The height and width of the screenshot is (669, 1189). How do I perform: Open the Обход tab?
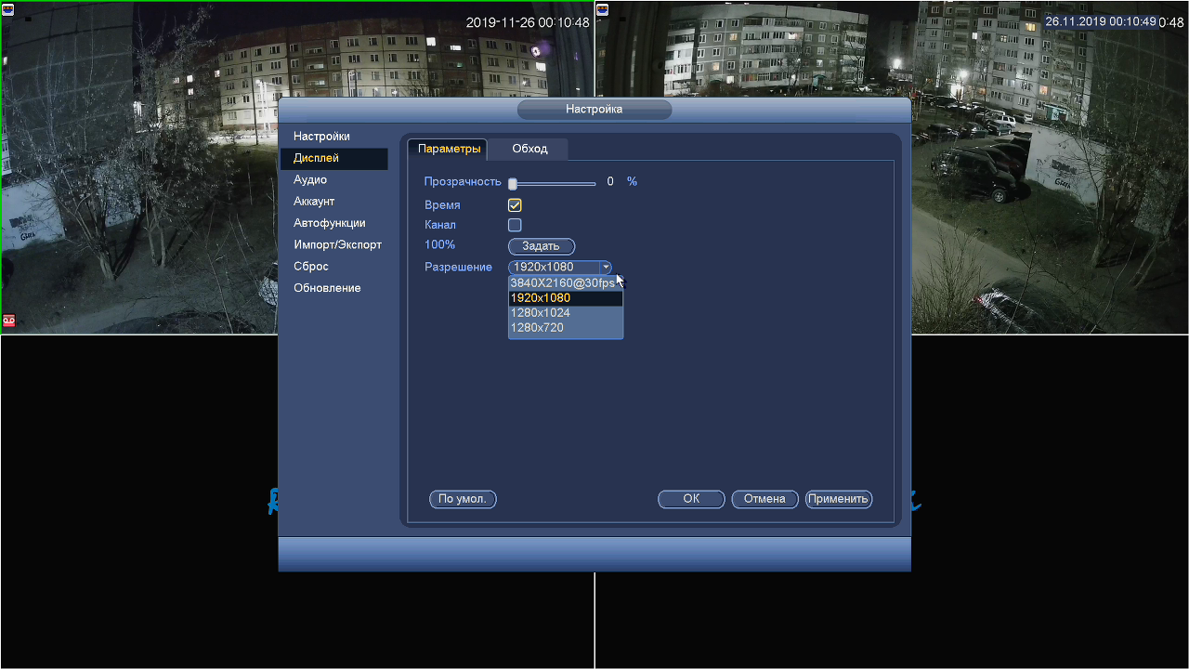(x=529, y=149)
